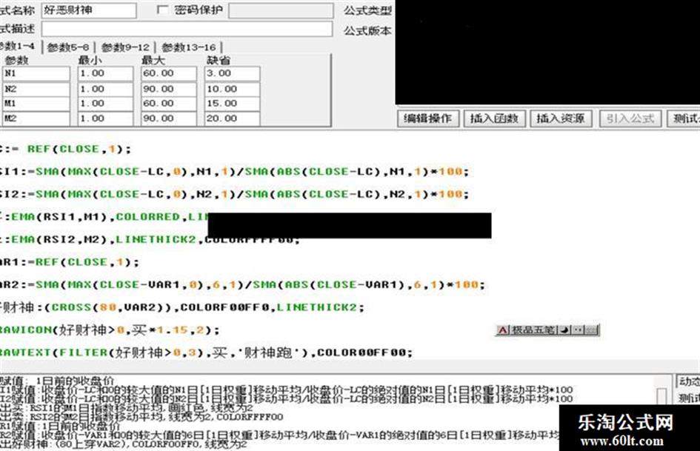This screenshot has height=451, width=700.
Task: Click the 最大 column header
Action: click(153, 60)
